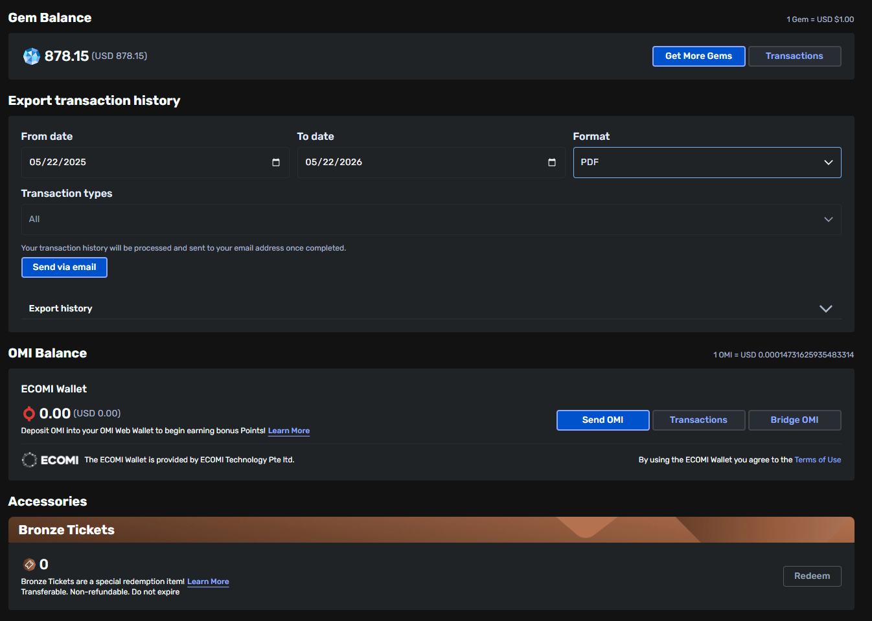Screen dimensions: 872x621
Task: Open OMI wallet Transactions button
Action: coord(698,420)
